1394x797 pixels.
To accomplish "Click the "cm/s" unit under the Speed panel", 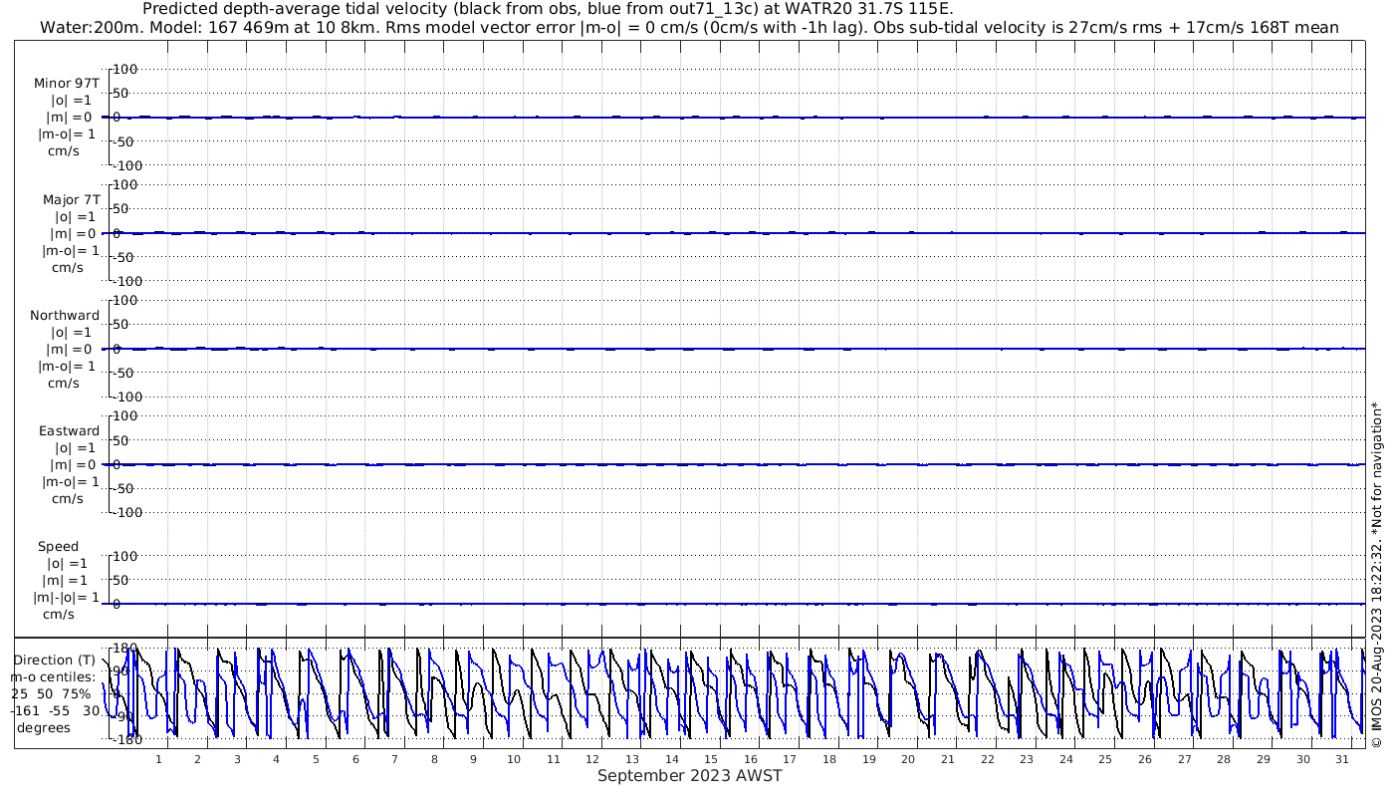I will click(59, 614).
